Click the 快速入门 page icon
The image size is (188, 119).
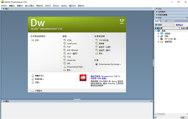point(33,76)
